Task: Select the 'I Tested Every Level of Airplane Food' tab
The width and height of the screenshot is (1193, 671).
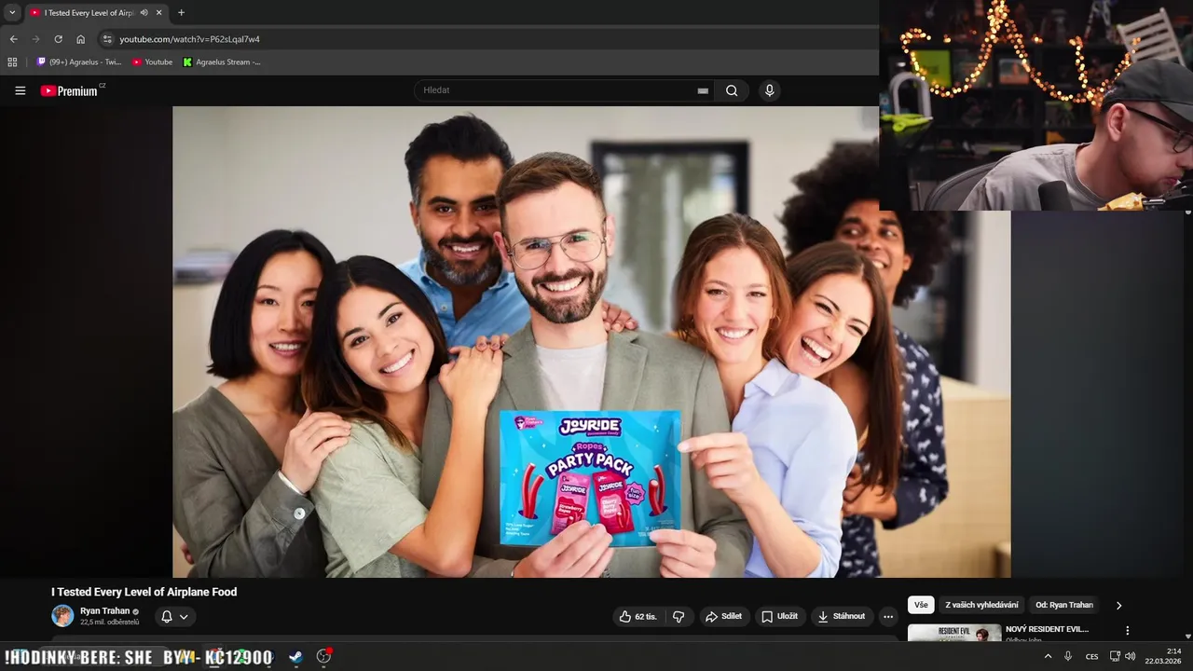Action: click(x=95, y=13)
